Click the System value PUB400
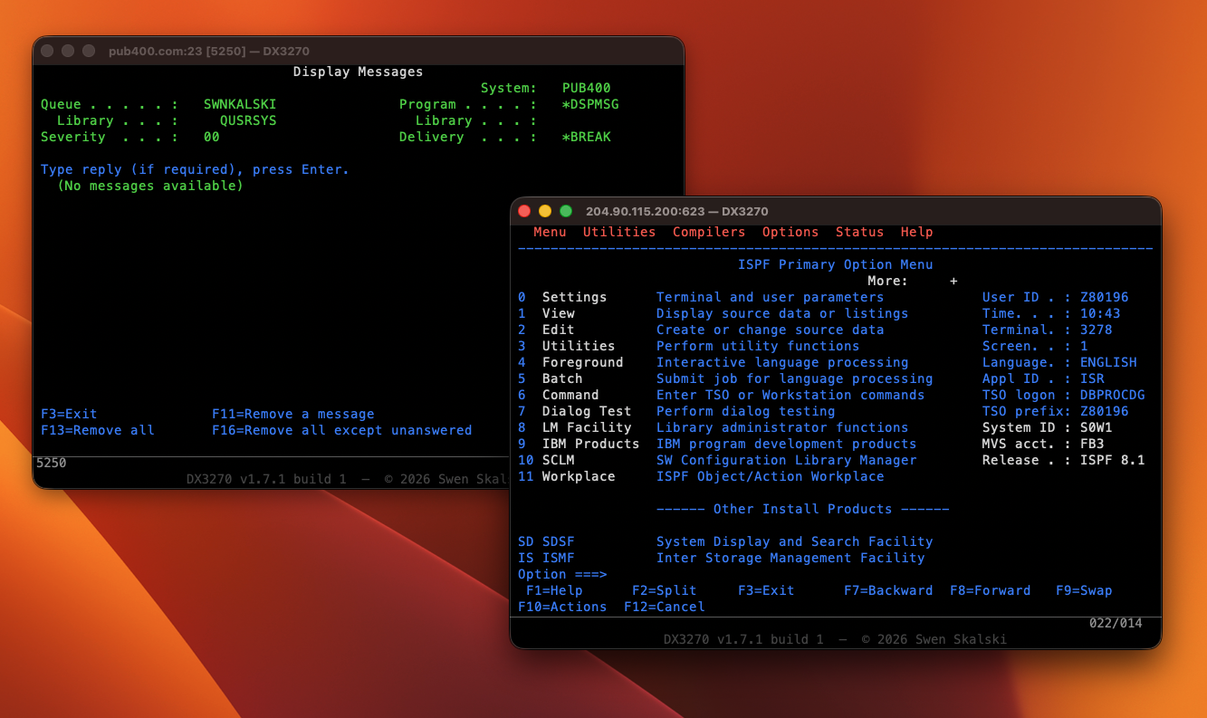Viewport: 1207px width, 718px height. click(x=586, y=88)
